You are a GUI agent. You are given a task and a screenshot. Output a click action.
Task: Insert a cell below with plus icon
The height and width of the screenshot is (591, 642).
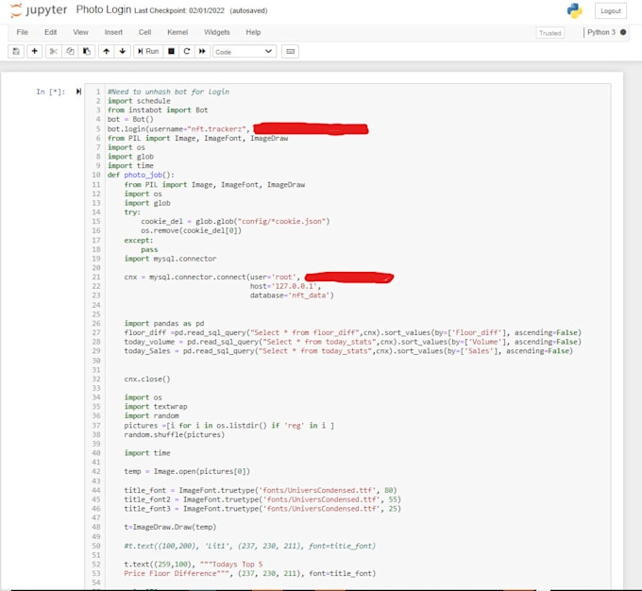(34, 51)
